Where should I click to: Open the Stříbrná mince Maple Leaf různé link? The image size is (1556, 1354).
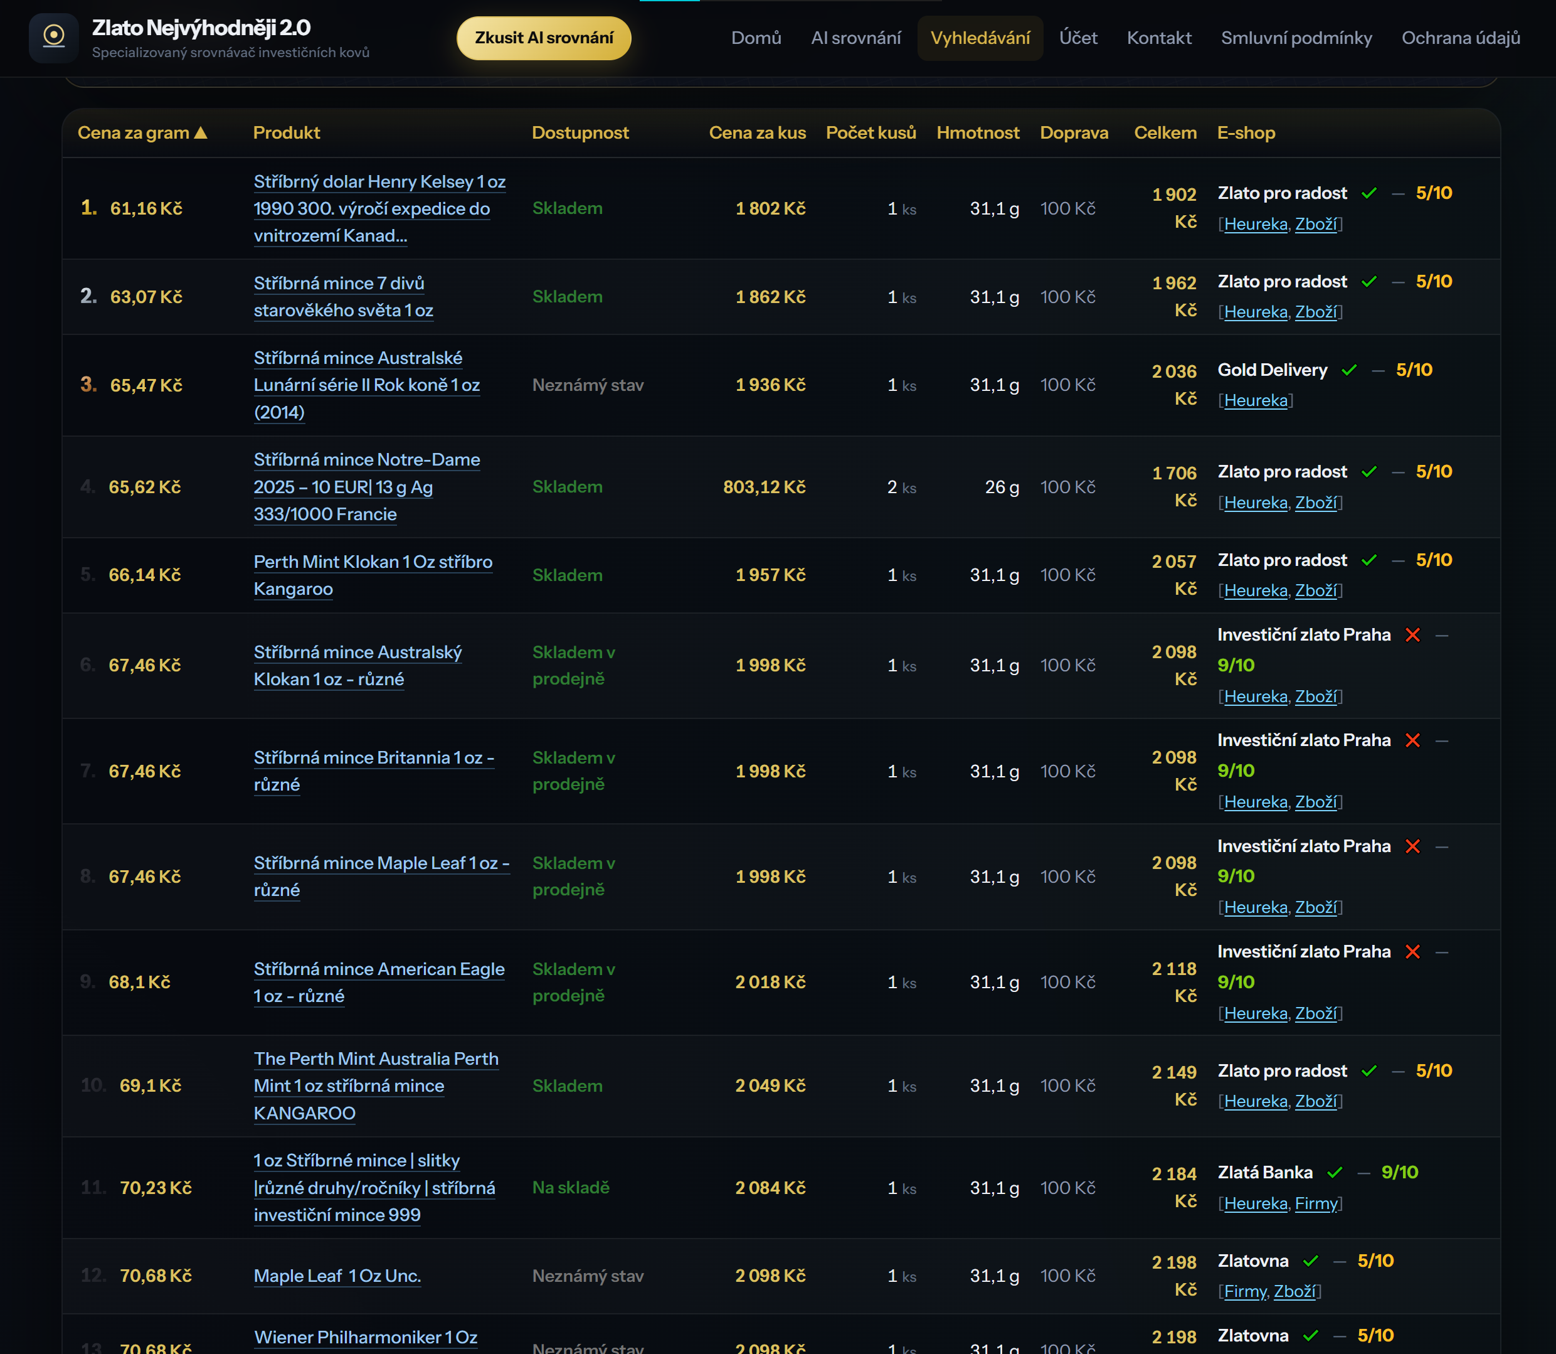coord(381,877)
